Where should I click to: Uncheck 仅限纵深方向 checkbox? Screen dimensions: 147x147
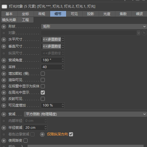[71, 134]
